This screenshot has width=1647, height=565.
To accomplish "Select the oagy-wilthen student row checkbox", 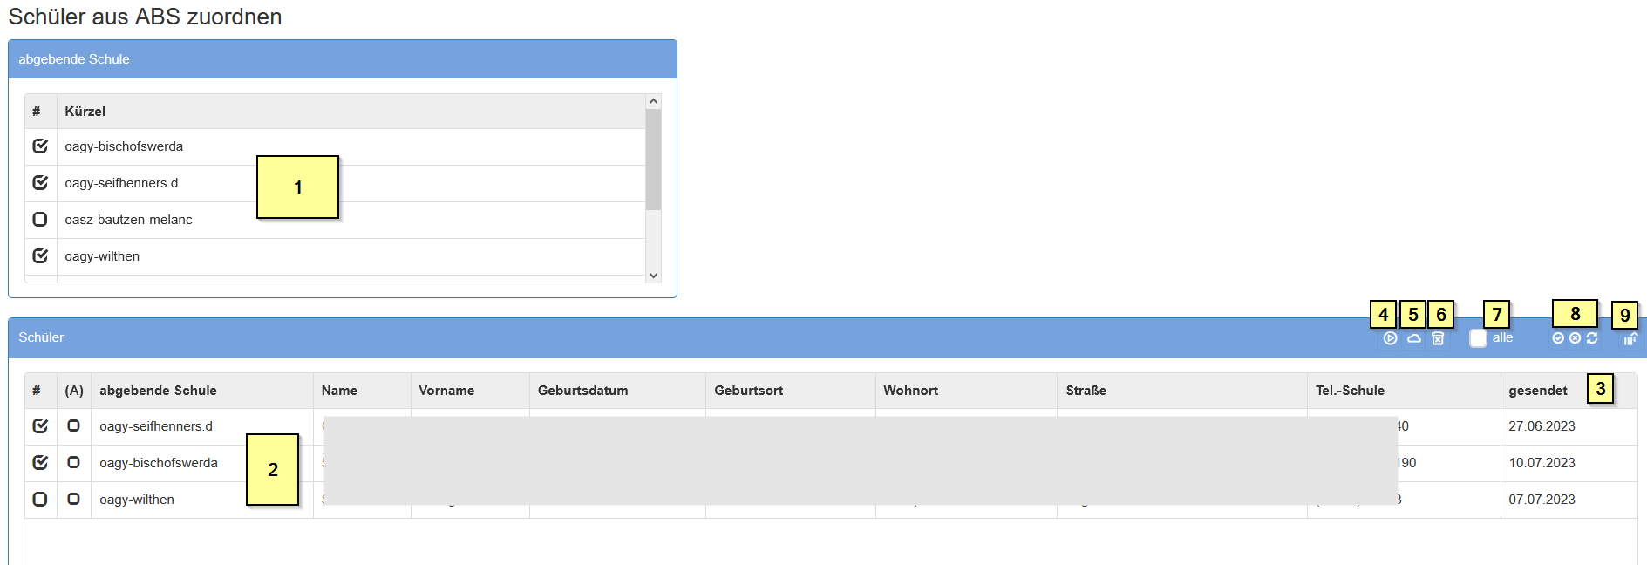I will [x=40, y=500].
